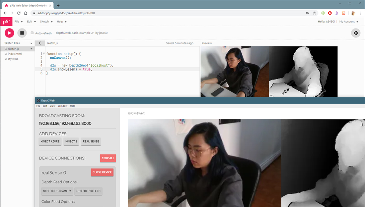Stop the running sketch
Screen dimensions: 365x207
point(22,33)
